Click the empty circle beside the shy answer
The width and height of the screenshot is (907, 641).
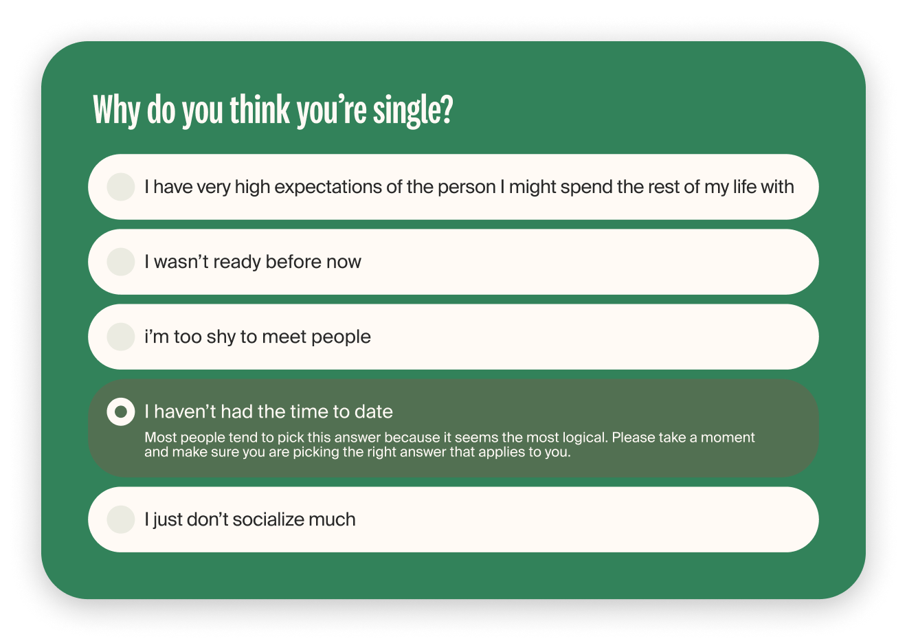[120, 337]
